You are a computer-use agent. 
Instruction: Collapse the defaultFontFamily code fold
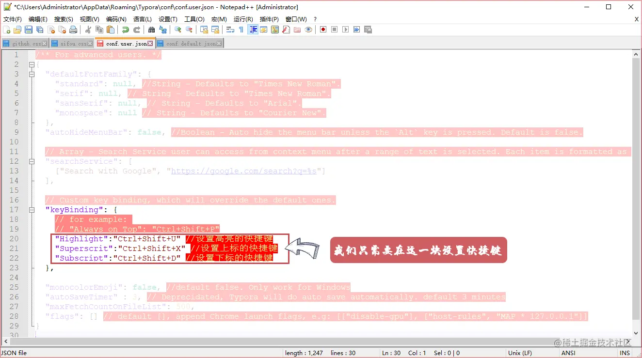click(32, 74)
